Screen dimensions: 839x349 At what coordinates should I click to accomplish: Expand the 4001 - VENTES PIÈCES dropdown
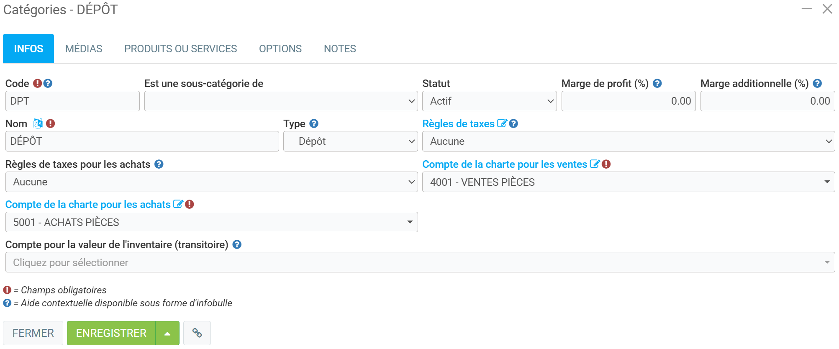[x=628, y=182]
